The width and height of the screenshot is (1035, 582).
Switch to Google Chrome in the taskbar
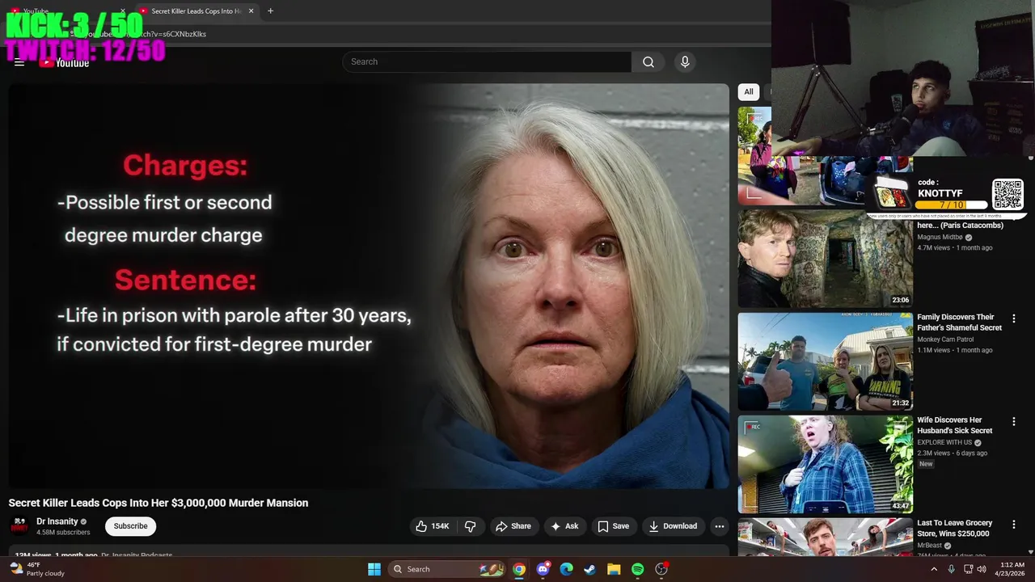[519, 569]
